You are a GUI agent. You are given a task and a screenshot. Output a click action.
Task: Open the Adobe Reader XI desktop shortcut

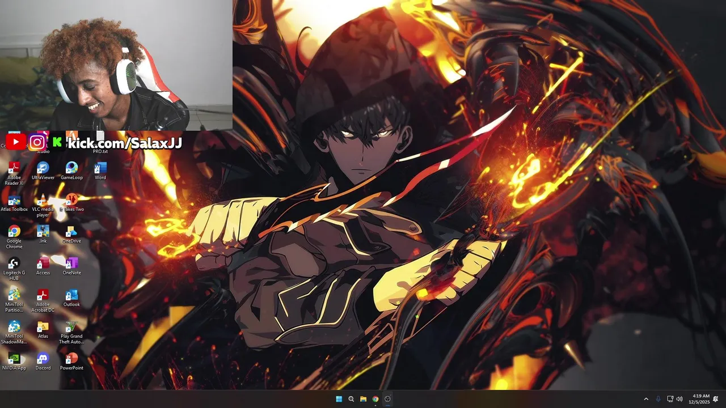tap(14, 173)
